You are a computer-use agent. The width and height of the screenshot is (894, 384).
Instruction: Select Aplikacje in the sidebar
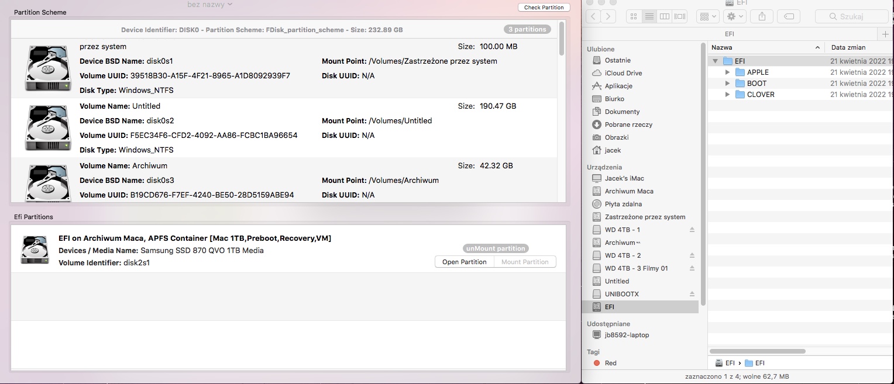pyautogui.click(x=618, y=86)
